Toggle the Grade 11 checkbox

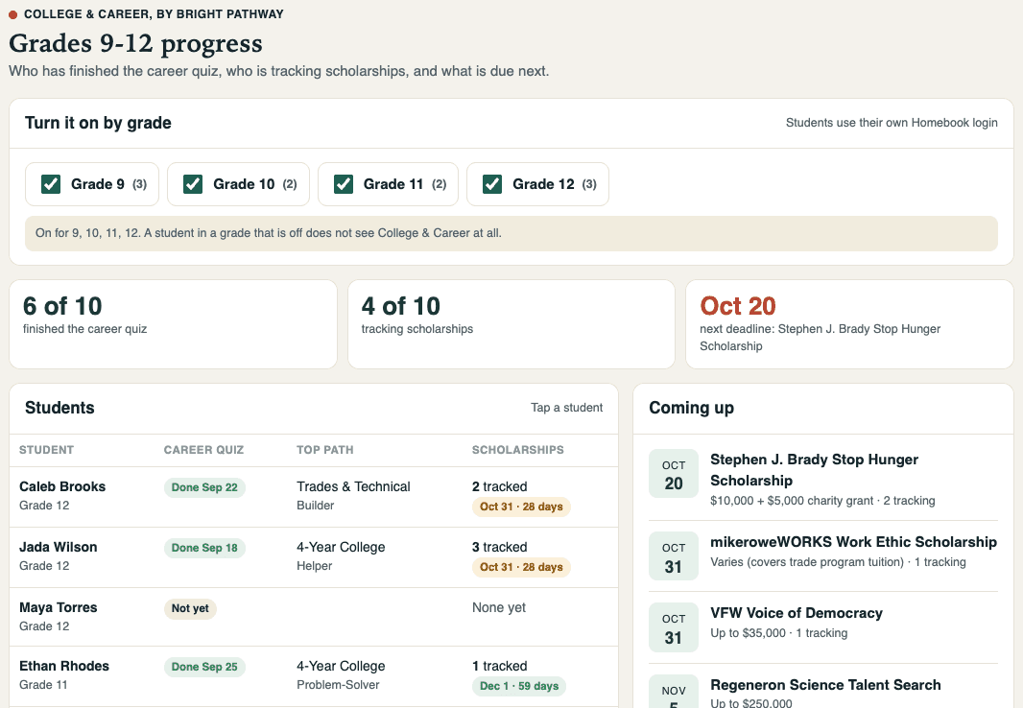344,184
